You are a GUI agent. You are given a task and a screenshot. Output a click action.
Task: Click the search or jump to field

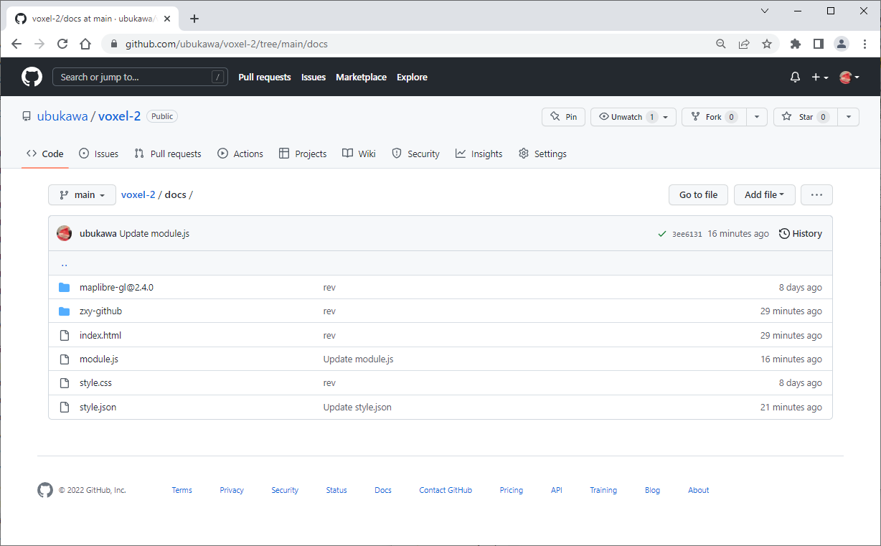pos(140,77)
